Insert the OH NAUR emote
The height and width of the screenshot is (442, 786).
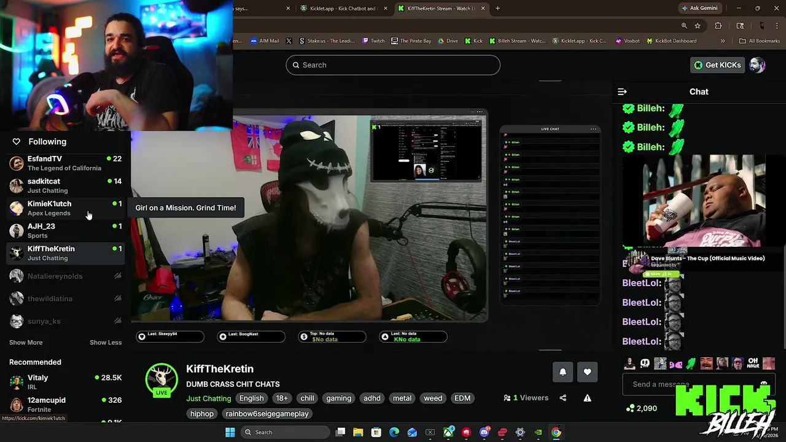[753, 363]
